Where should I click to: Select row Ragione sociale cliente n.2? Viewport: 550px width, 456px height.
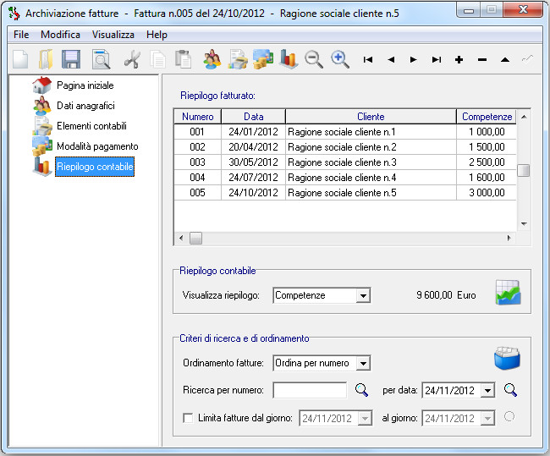[345, 147]
